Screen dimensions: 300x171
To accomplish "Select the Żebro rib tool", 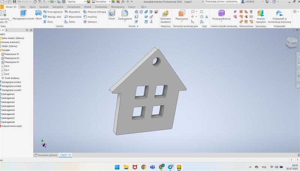I will 70,22.
